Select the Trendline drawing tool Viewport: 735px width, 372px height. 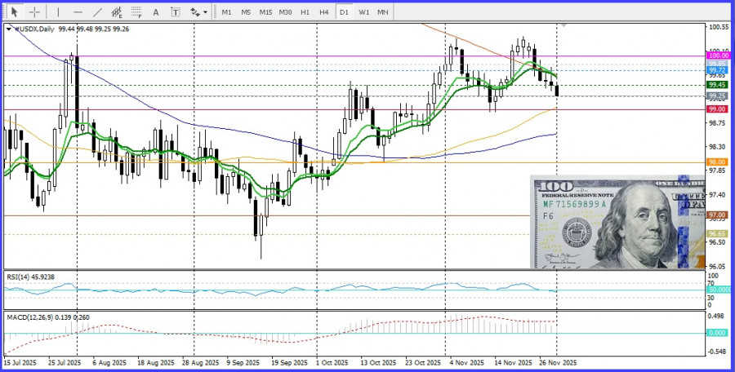97,12
